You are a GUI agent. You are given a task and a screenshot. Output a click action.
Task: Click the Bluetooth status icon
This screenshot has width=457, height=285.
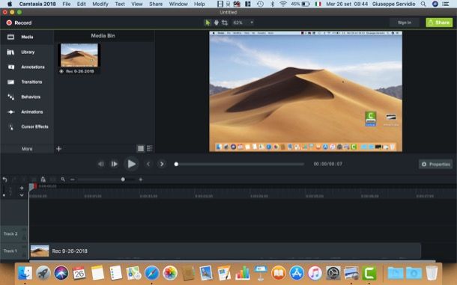click(273, 4)
